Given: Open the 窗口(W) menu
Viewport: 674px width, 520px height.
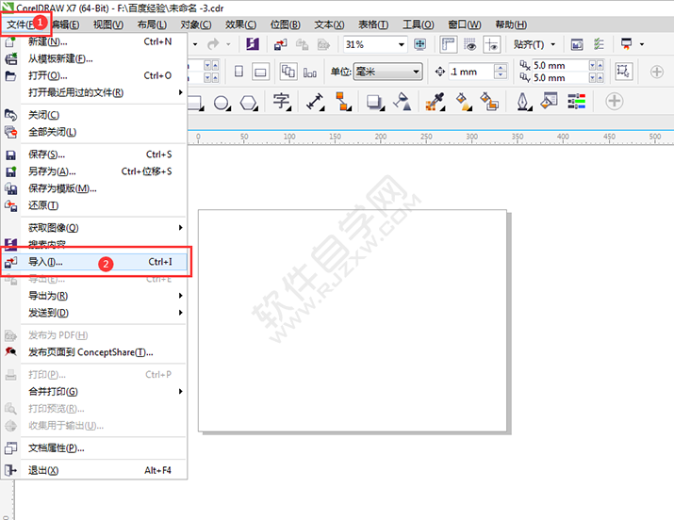Looking at the screenshot, I should point(464,24).
